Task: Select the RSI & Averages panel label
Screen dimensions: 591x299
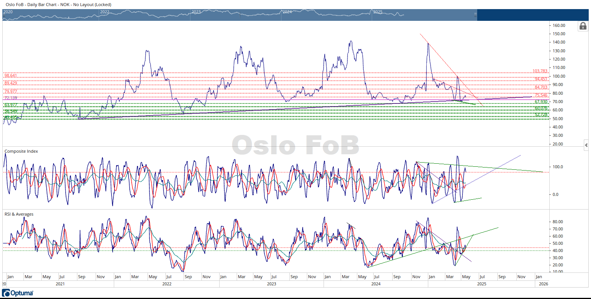Action: click(19, 214)
